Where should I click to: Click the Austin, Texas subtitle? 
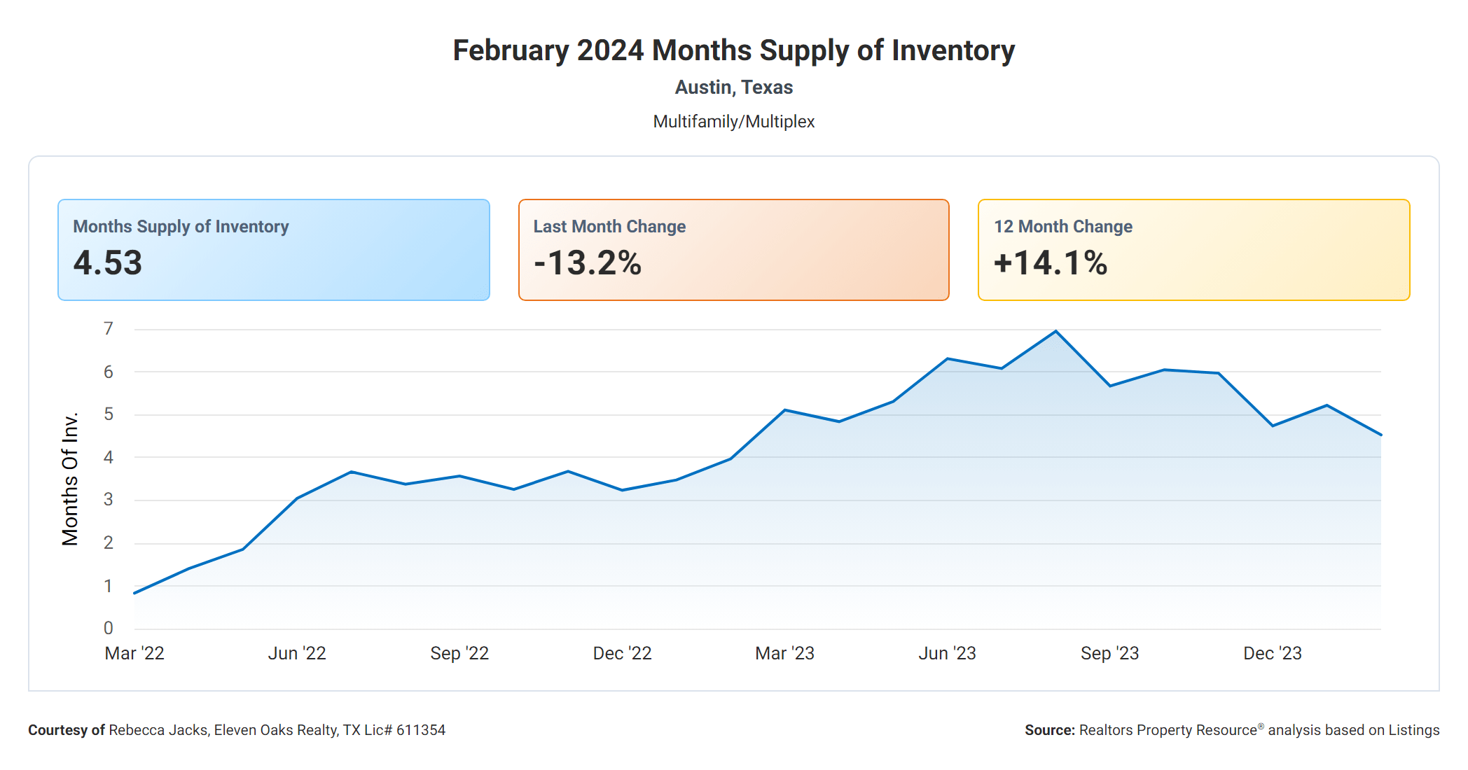733,87
